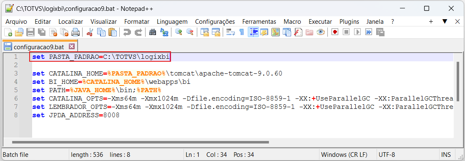Open the Macro menu

pyautogui.click(x=292, y=22)
